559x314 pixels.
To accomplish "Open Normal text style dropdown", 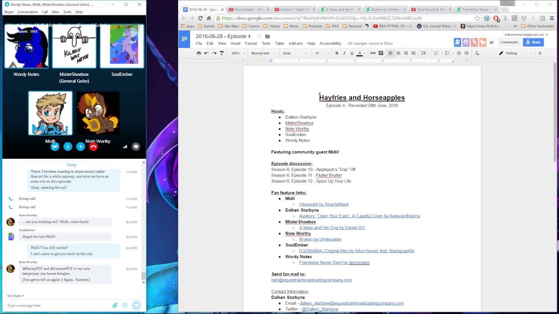I will tap(263, 53).
